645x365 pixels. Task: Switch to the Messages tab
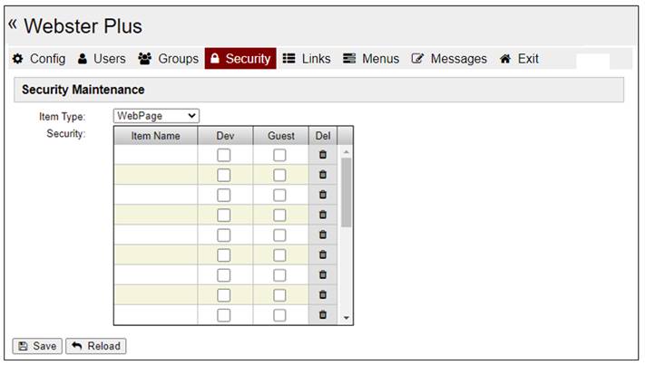[449, 59]
